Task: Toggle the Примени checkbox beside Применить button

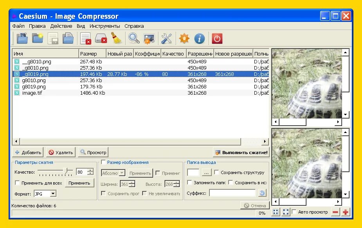Action: pyautogui.click(x=158, y=173)
